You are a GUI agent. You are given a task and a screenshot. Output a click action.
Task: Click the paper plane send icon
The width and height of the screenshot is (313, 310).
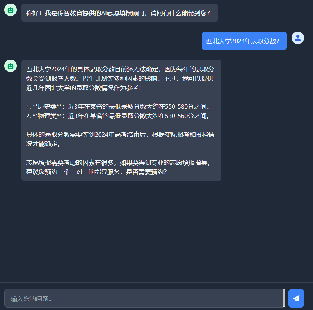tap(296, 298)
